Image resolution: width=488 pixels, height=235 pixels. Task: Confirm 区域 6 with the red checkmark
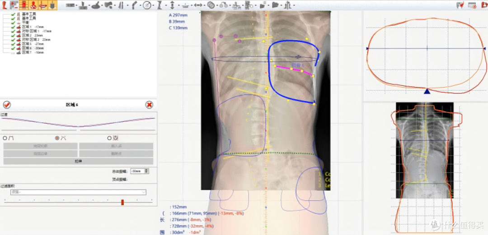tap(7, 105)
